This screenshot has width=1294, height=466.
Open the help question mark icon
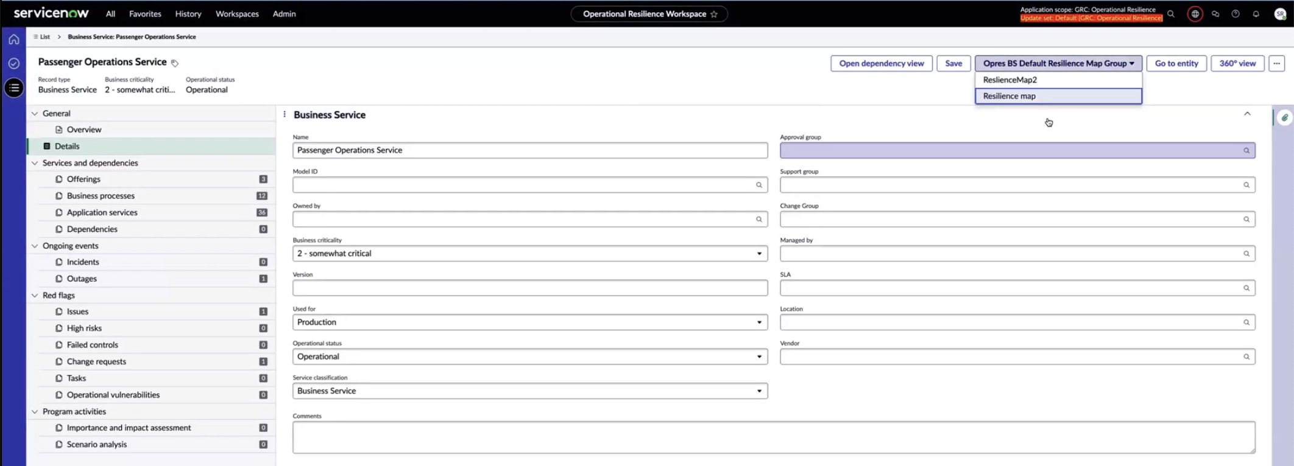tap(1236, 14)
